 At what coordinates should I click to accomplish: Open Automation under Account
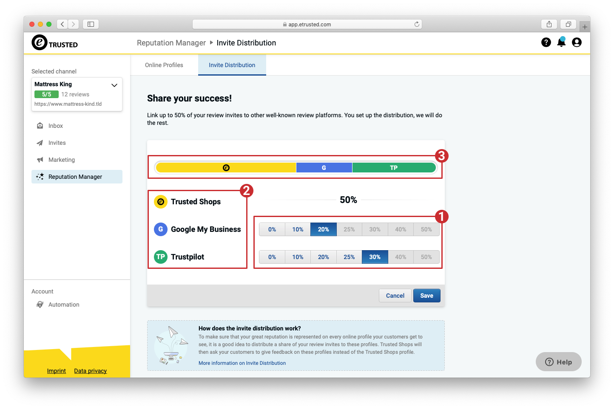point(77,305)
